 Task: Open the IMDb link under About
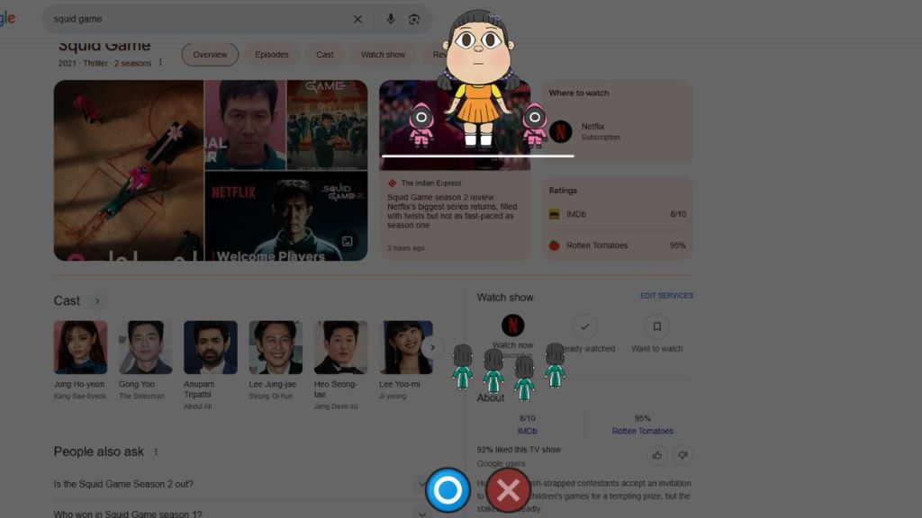(527, 431)
